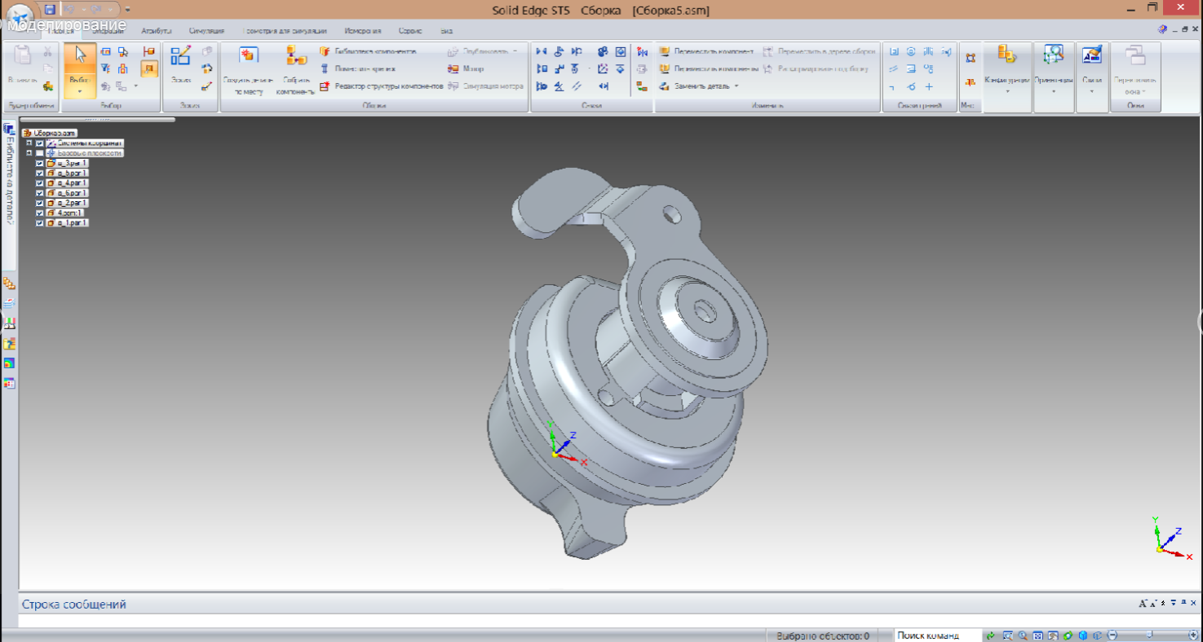Open Библиотека деталей side tab icon
Viewport: 1203px width, 642px height.
9,129
